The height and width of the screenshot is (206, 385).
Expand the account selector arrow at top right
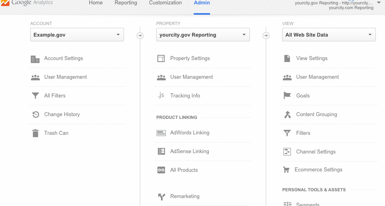click(x=379, y=3)
